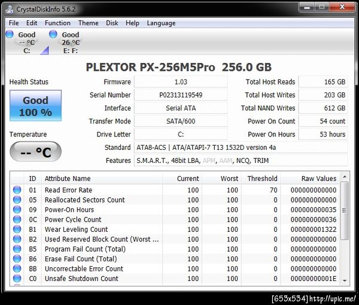Select the Power Cycle Count attribute text

(73, 219)
